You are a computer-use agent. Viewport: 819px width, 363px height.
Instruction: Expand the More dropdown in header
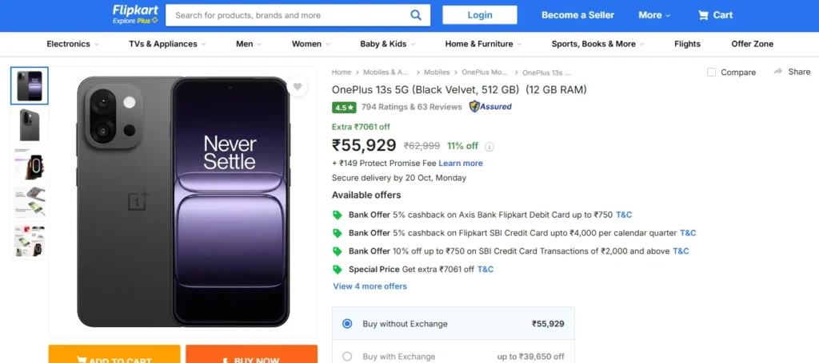(654, 15)
